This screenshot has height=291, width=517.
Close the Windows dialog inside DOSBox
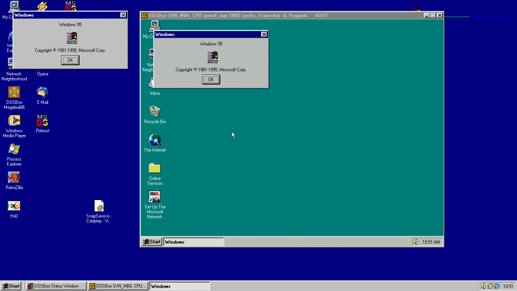[x=264, y=34]
